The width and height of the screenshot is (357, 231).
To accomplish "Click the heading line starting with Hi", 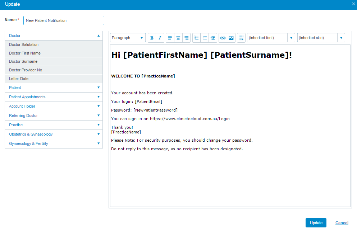I will pos(201,55).
